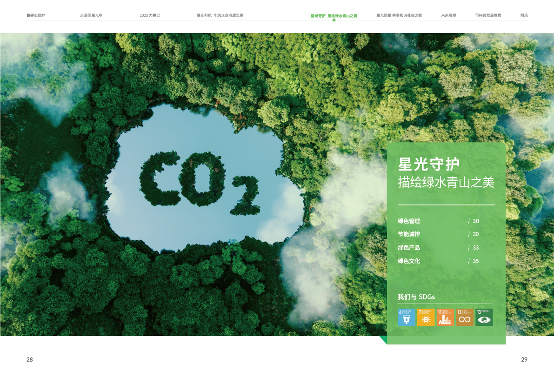Jump to 绿色管理 section page 30
Viewport: 554px width, 376px height.
click(409, 221)
